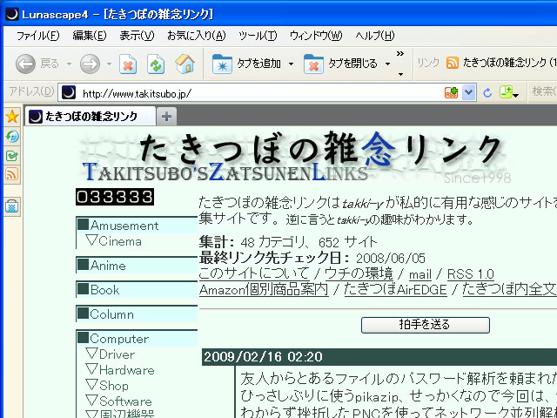This screenshot has height=418, width=557.
Task: Click the 拍手を送る button
Action: [425, 325]
